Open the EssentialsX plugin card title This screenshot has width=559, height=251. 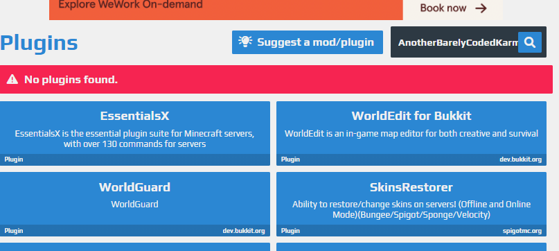pyautogui.click(x=135, y=116)
